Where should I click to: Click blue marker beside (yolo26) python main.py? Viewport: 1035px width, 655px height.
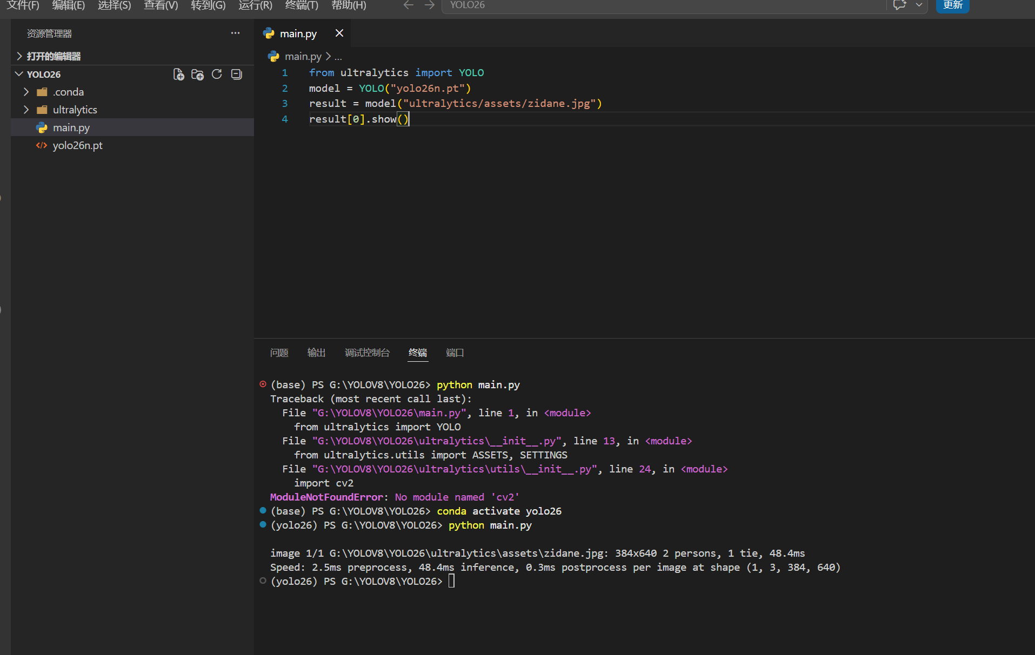[x=263, y=524]
